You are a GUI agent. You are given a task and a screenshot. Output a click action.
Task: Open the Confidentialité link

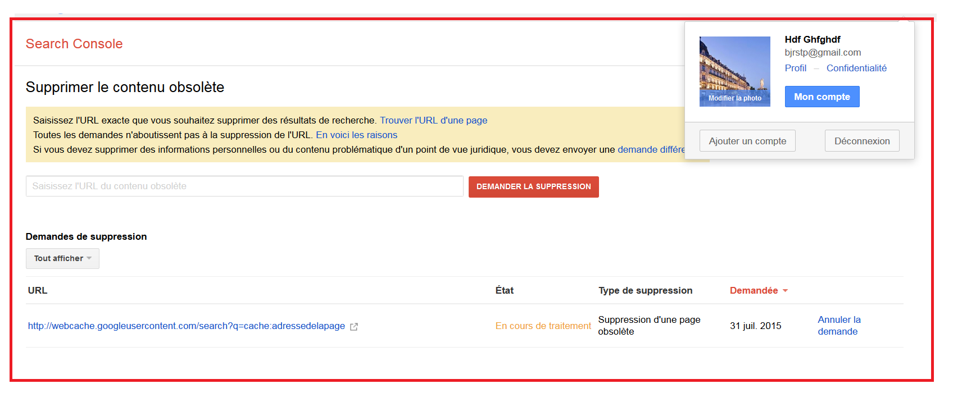pyautogui.click(x=856, y=68)
